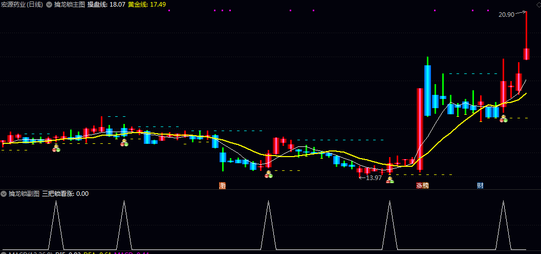Click the 20.90 high price label
Image resolution: width=541 pixels, height=254 pixels.
506,14
